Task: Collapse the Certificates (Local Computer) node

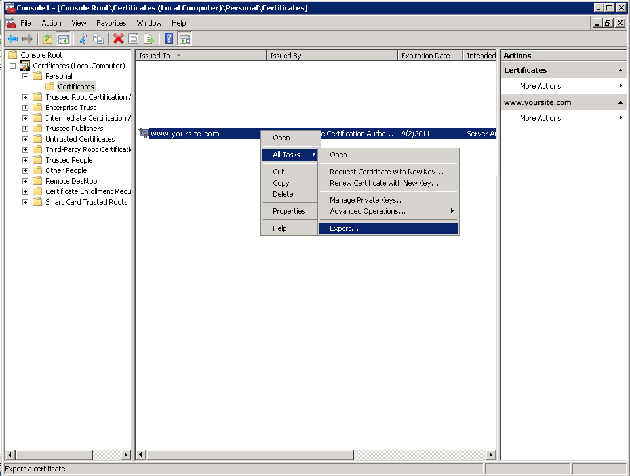Action: point(13,66)
